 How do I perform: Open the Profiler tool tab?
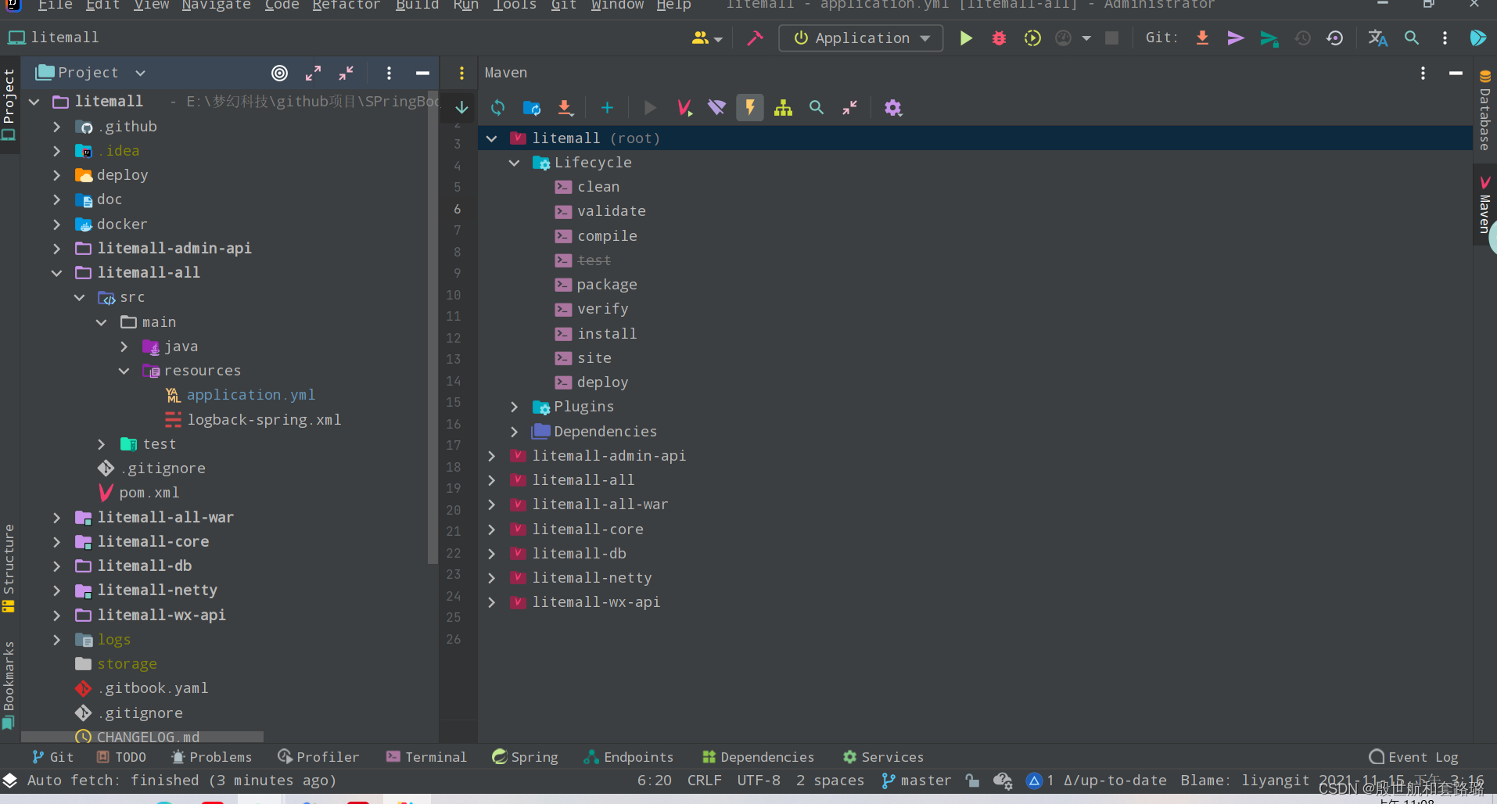[318, 757]
